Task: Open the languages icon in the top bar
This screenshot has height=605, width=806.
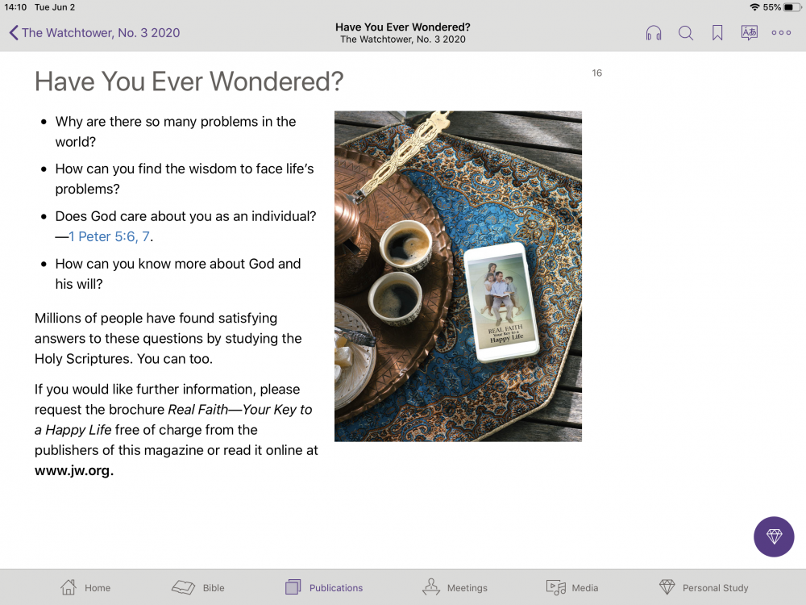Action: [x=749, y=33]
